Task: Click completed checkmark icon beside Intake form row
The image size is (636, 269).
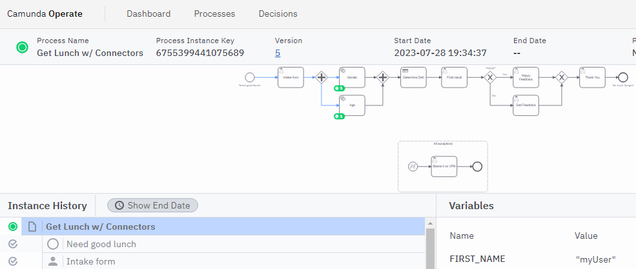Action: click(x=13, y=261)
